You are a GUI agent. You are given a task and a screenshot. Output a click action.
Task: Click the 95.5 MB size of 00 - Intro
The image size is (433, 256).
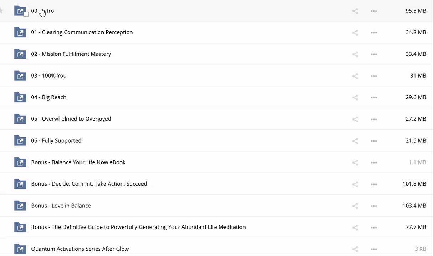point(416,11)
